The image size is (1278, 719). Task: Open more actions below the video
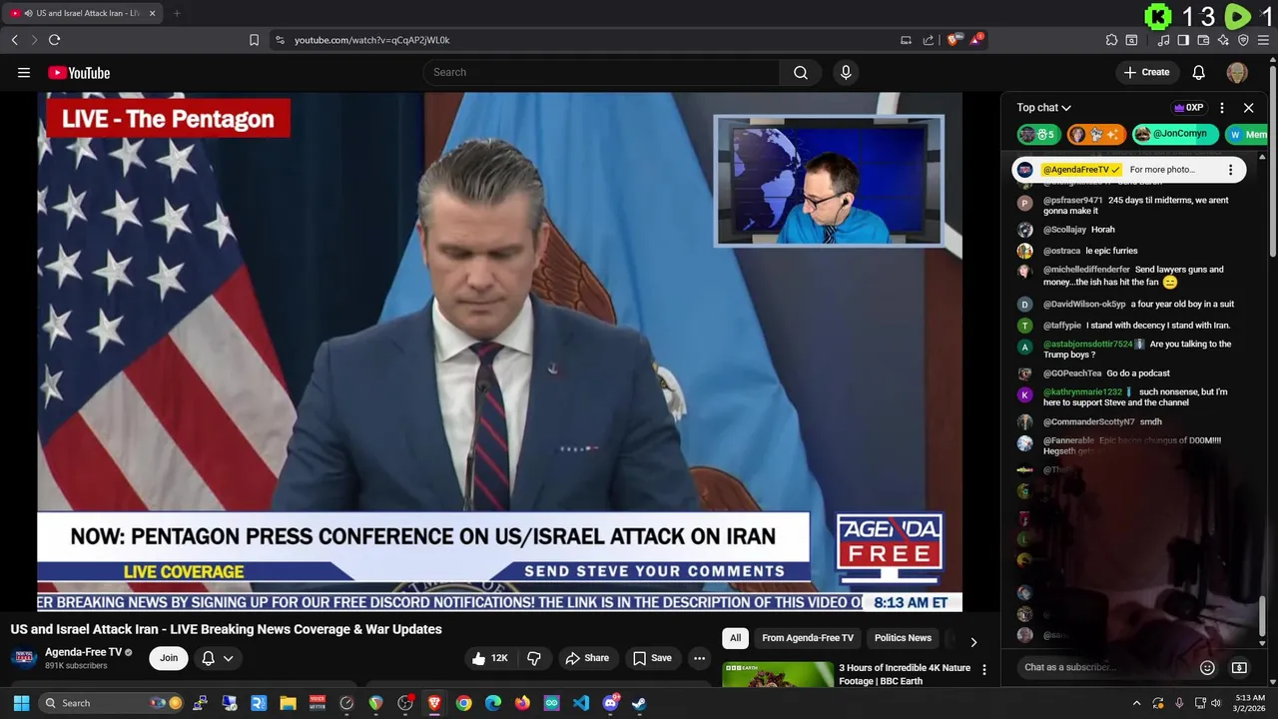pyautogui.click(x=699, y=658)
